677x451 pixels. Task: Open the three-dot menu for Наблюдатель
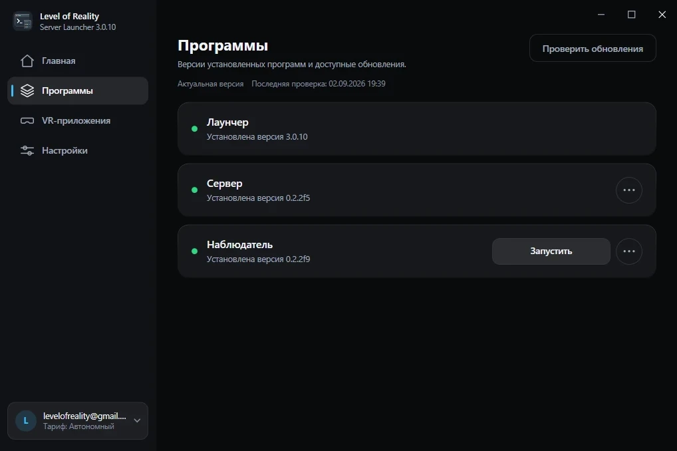629,251
